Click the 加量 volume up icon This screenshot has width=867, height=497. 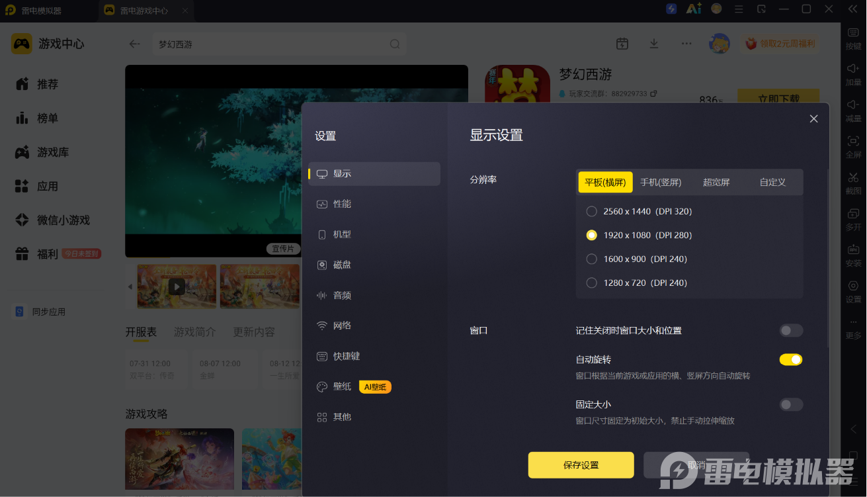853,68
